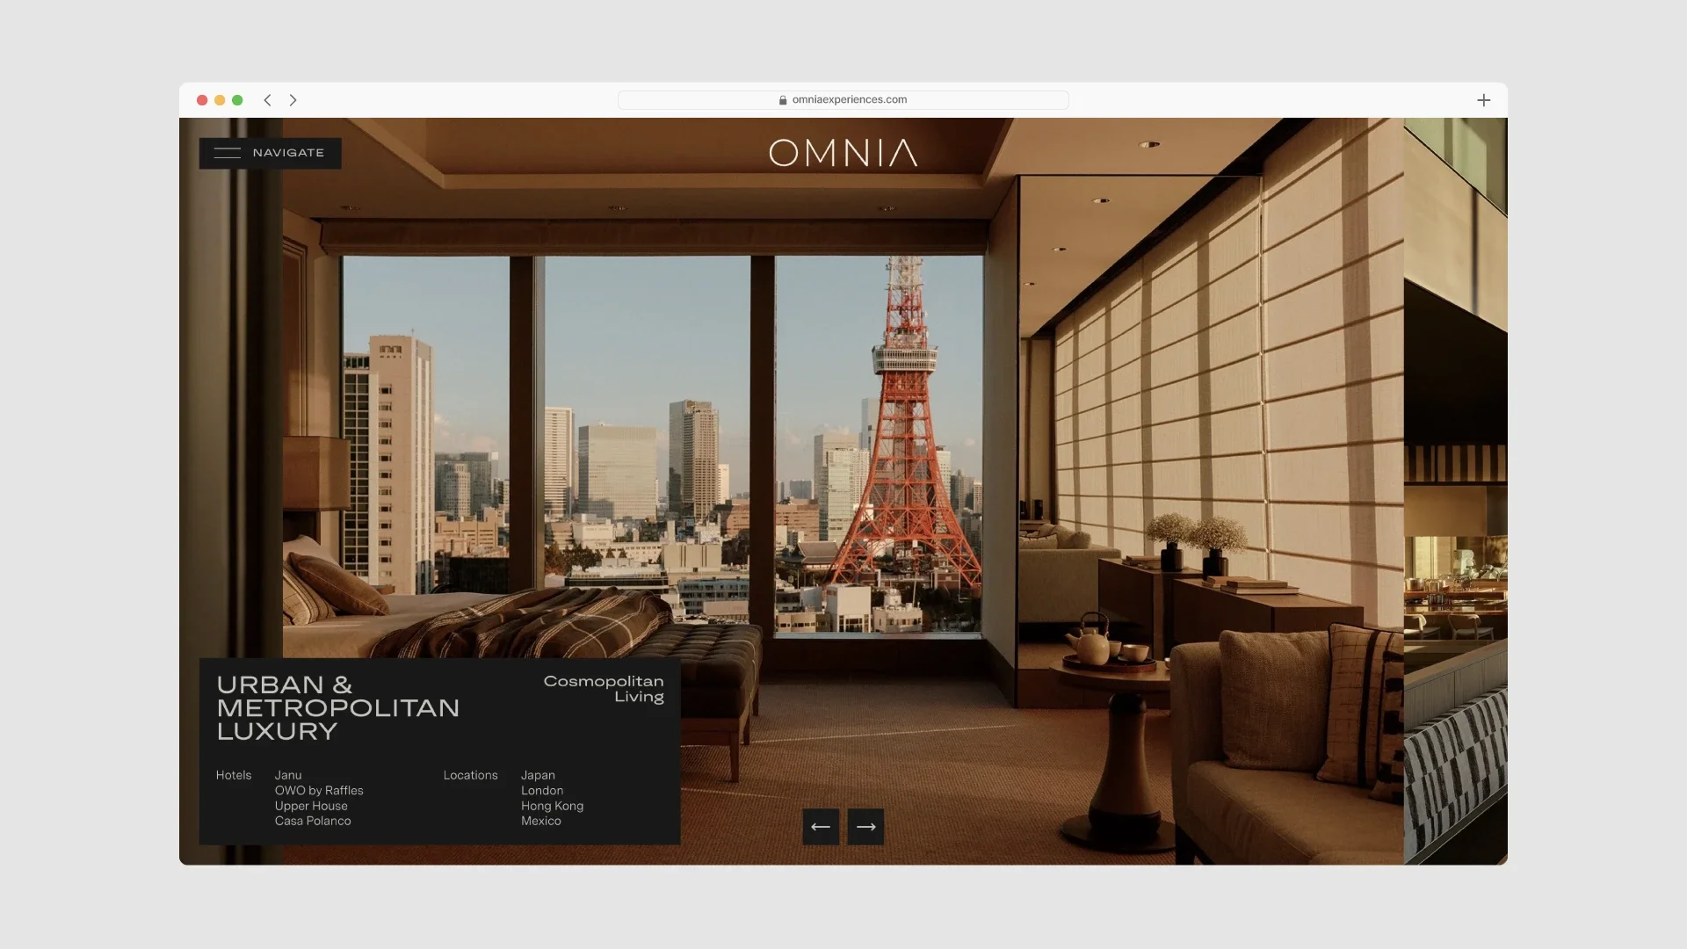Choose the London location
This screenshot has width=1687, height=949.
(542, 791)
